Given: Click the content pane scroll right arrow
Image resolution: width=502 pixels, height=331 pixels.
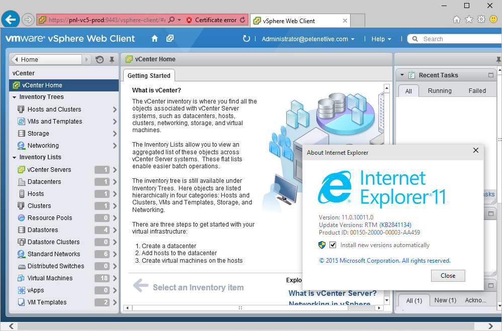Looking at the screenshot, I should pos(379,308).
